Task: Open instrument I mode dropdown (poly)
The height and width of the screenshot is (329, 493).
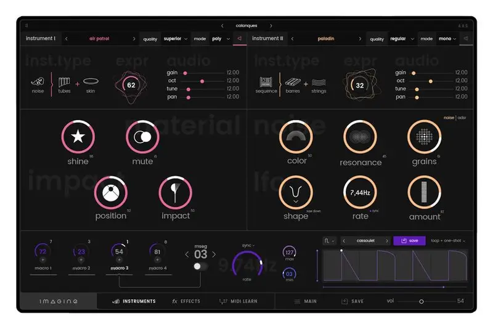Action: click(221, 39)
